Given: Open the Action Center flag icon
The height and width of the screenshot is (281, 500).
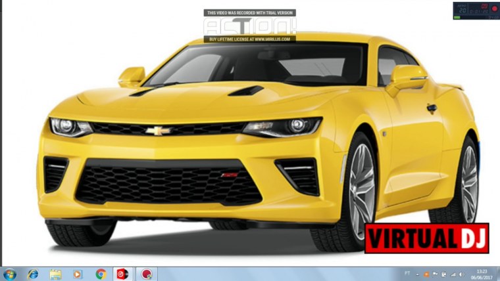Looking at the screenshot, I should point(436,274).
